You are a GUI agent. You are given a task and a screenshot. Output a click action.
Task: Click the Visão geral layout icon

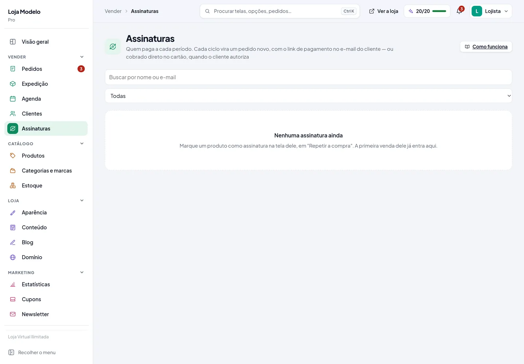click(x=13, y=41)
